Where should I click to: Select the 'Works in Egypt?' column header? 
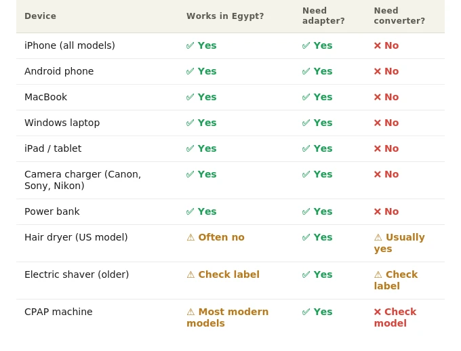pos(225,16)
